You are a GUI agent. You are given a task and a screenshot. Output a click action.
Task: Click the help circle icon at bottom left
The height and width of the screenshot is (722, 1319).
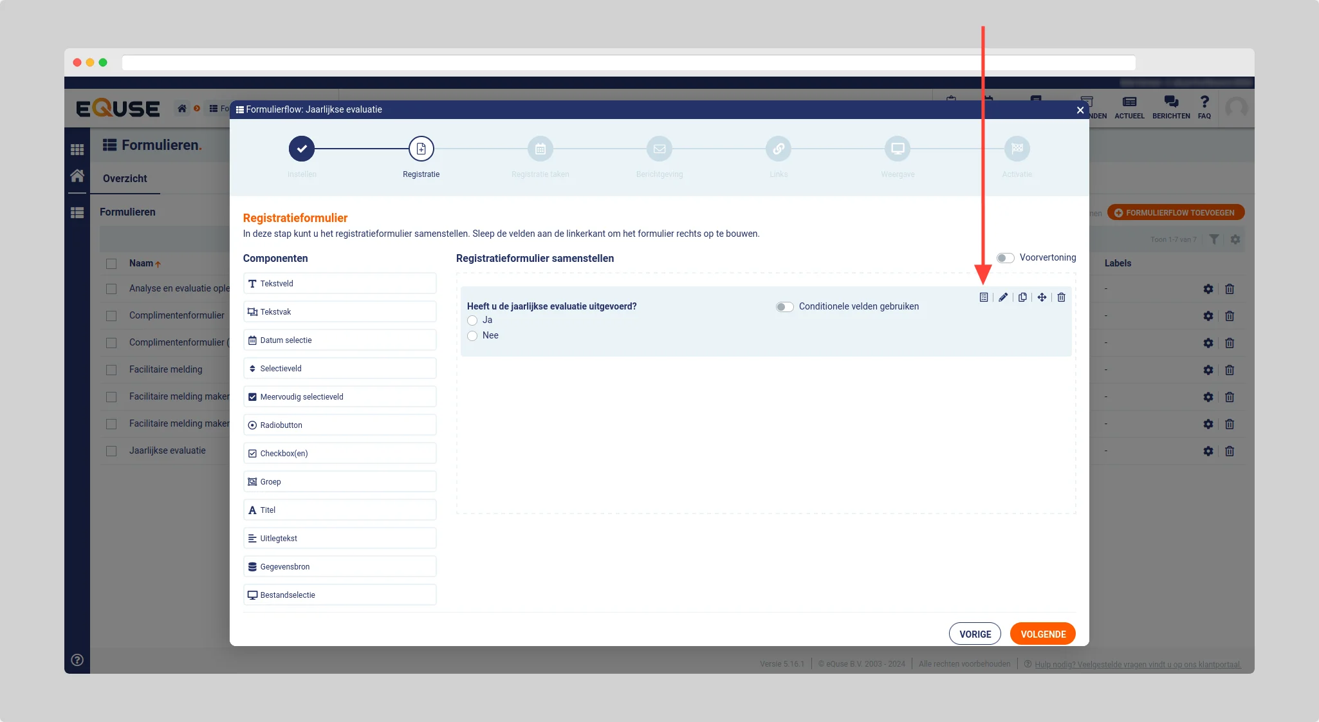click(x=77, y=660)
